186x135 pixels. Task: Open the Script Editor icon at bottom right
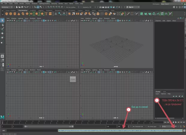tap(184, 130)
